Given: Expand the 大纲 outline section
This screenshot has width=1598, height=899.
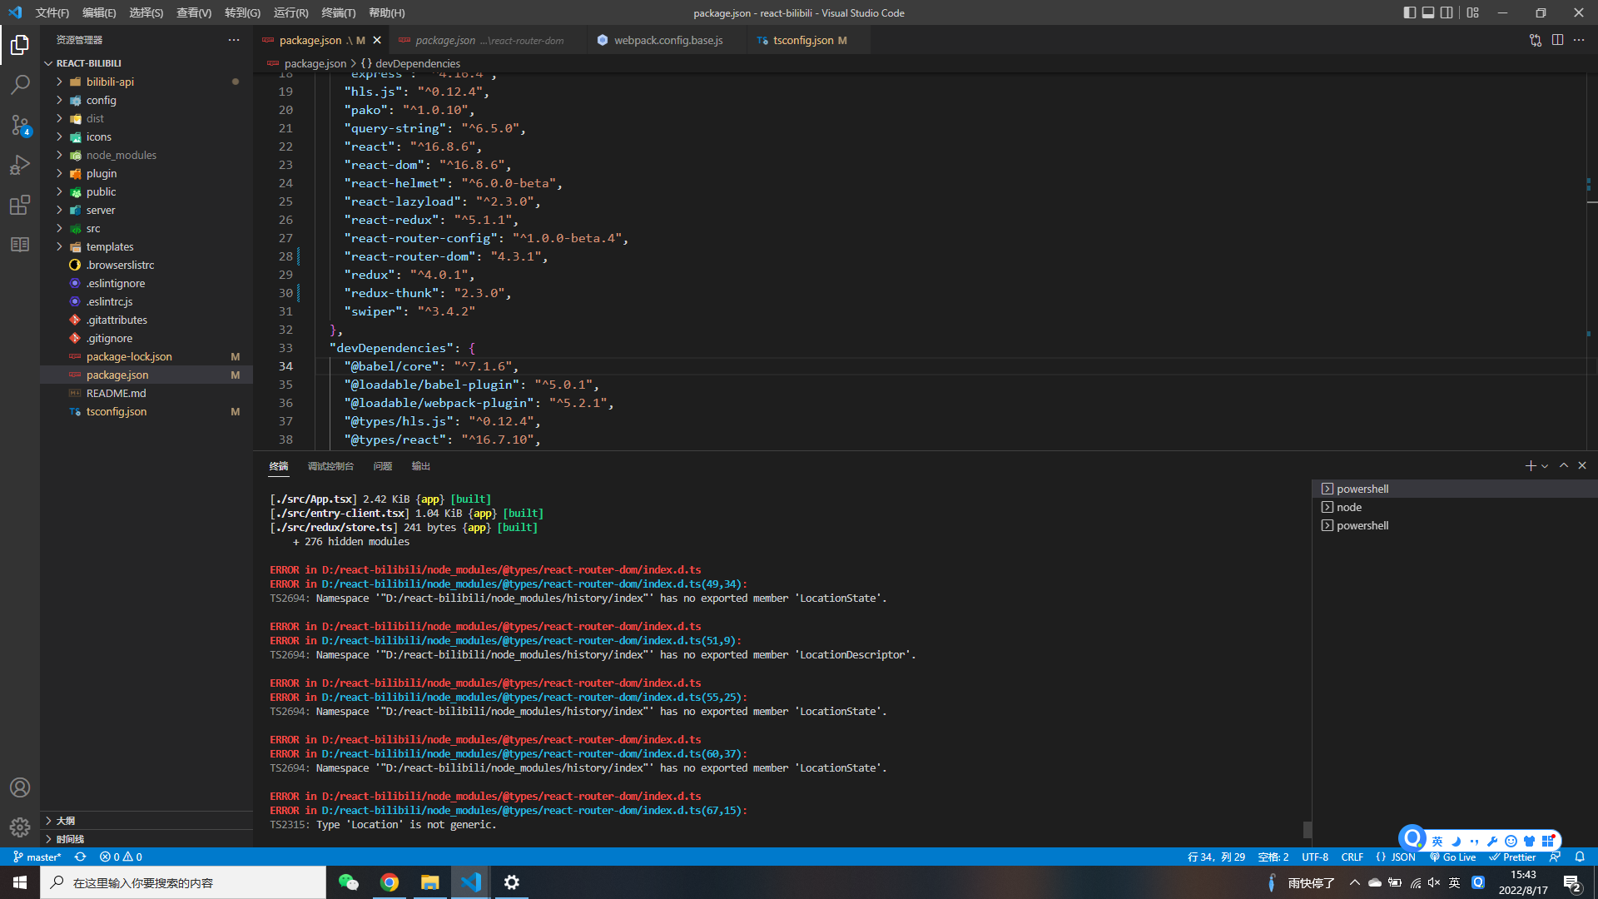Looking at the screenshot, I should tap(65, 821).
